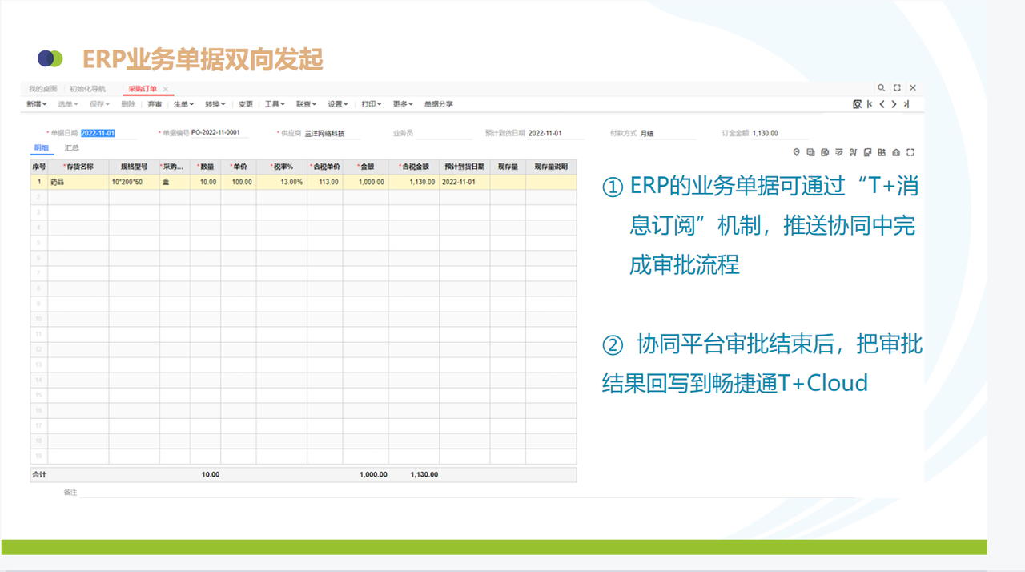Open the 设置 dropdown menu
The width and height of the screenshot is (1025, 572).
tap(338, 104)
